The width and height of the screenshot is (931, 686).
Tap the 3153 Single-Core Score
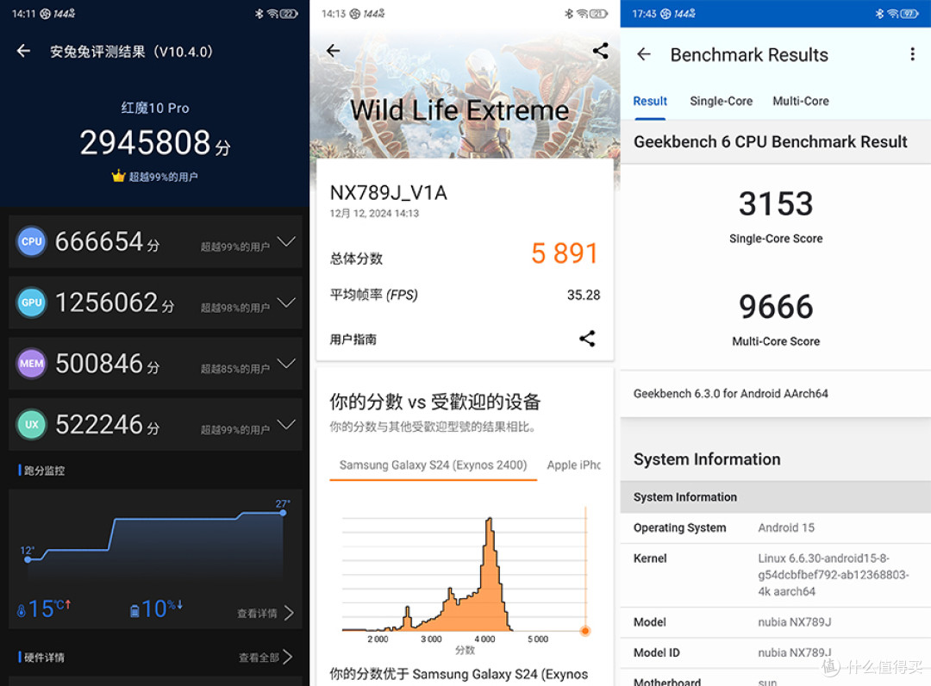point(776,203)
